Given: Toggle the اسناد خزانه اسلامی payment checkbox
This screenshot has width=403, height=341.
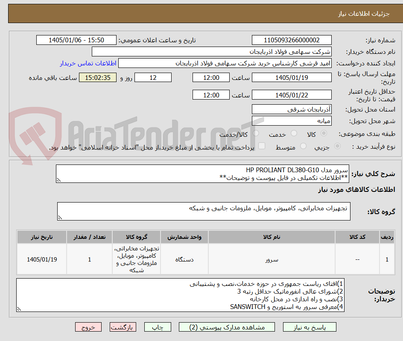Looking at the screenshot, I should (262, 146).
